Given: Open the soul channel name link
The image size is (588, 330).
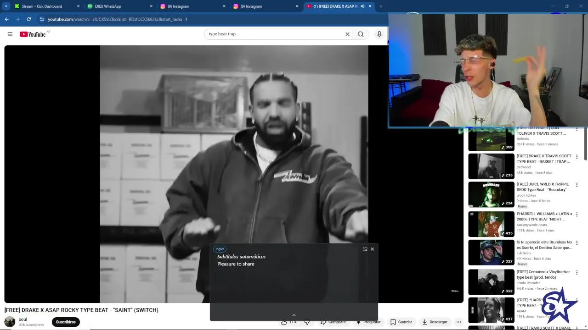Looking at the screenshot, I should [x=23, y=319].
